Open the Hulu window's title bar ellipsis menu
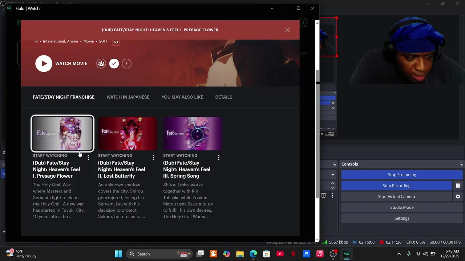Screen dimensions: 465x261 272,8
